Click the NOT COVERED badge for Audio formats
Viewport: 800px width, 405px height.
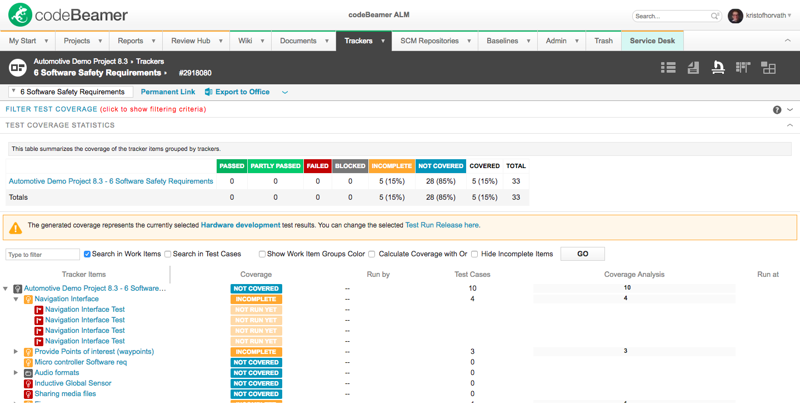pos(256,373)
